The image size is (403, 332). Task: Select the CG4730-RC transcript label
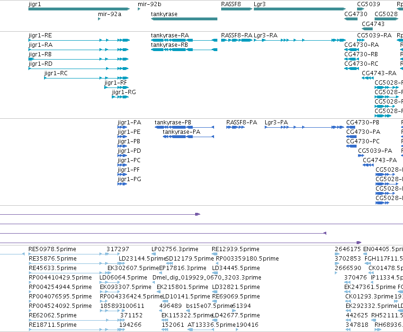[361, 64]
